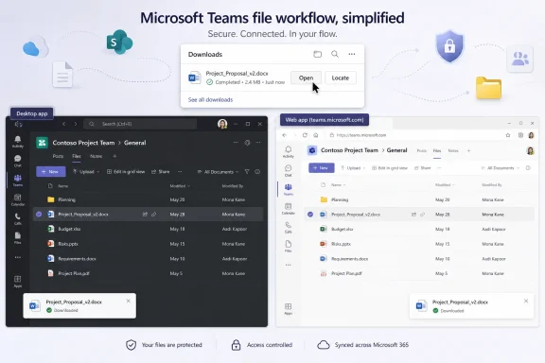Open Calendar in the desktop app sidebar
Screen dimensions: 545x363
pyautogui.click(x=18, y=199)
